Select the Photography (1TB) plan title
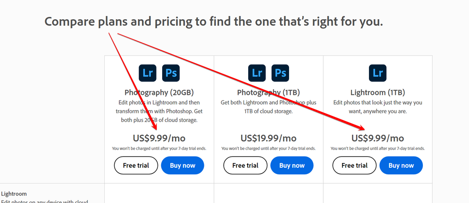The image size is (469, 203). (x=268, y=93)
